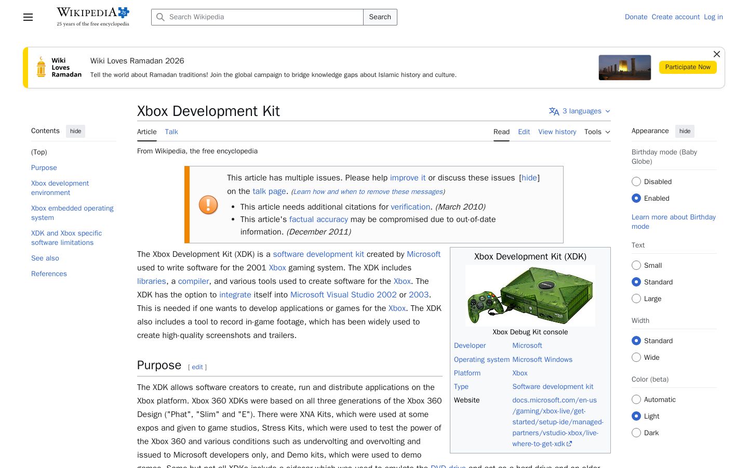Open the verification link
748x468 pixels.
click(410, 207)
